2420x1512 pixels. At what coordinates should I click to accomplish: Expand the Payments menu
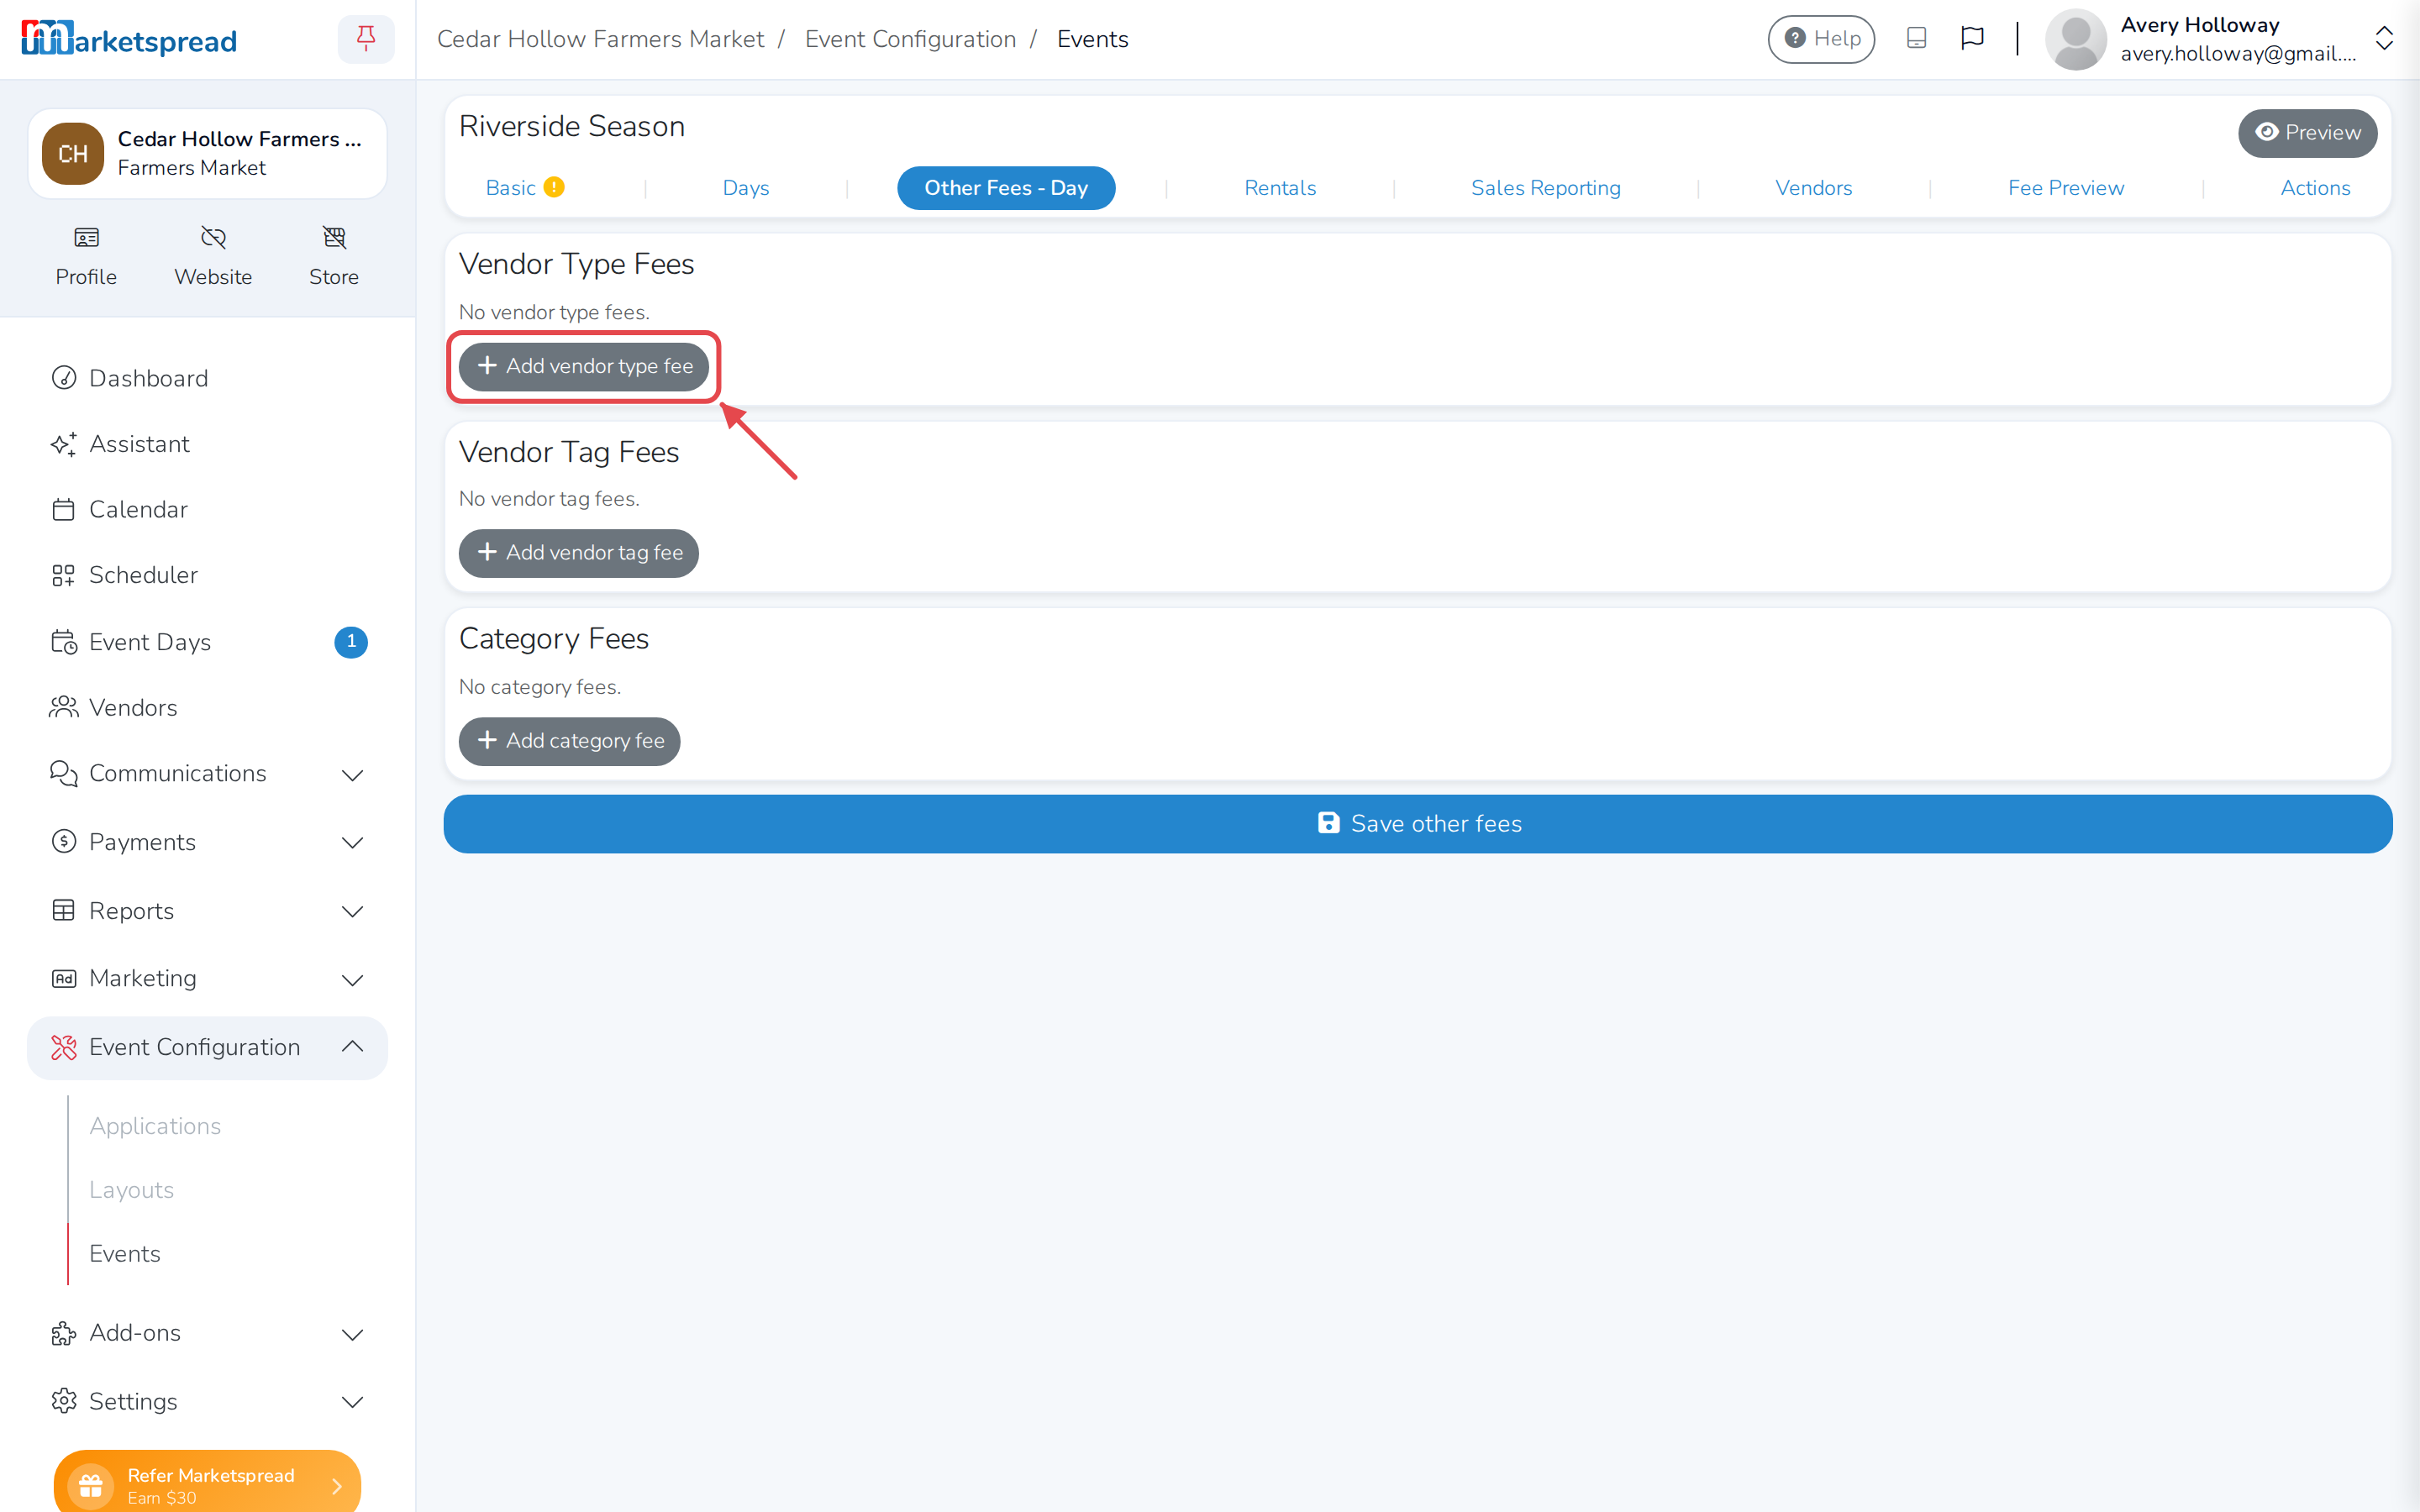tap(207, 842)
